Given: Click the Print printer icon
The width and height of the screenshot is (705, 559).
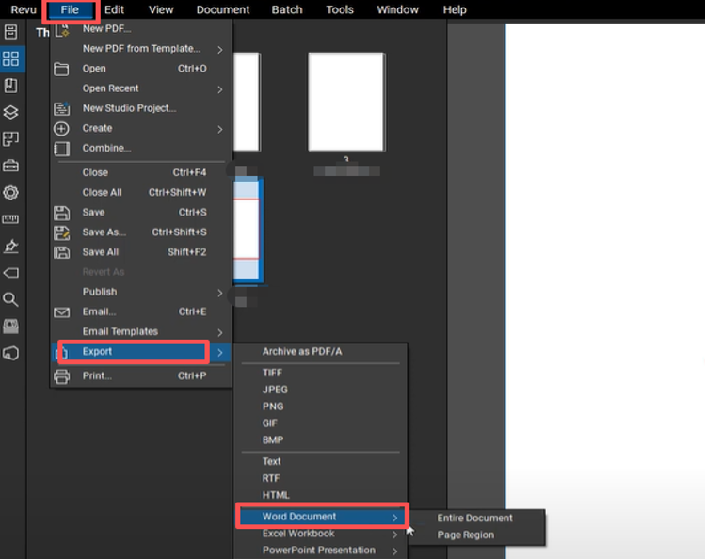Looking at the screenshot, I should click(61, 376).
